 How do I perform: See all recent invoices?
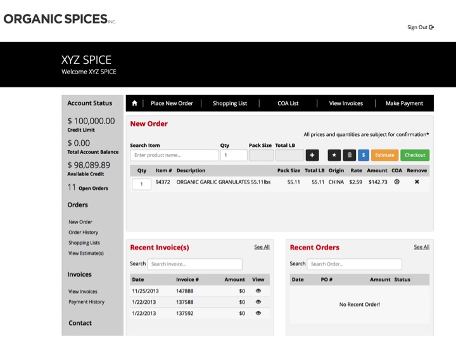coord(262,247)
